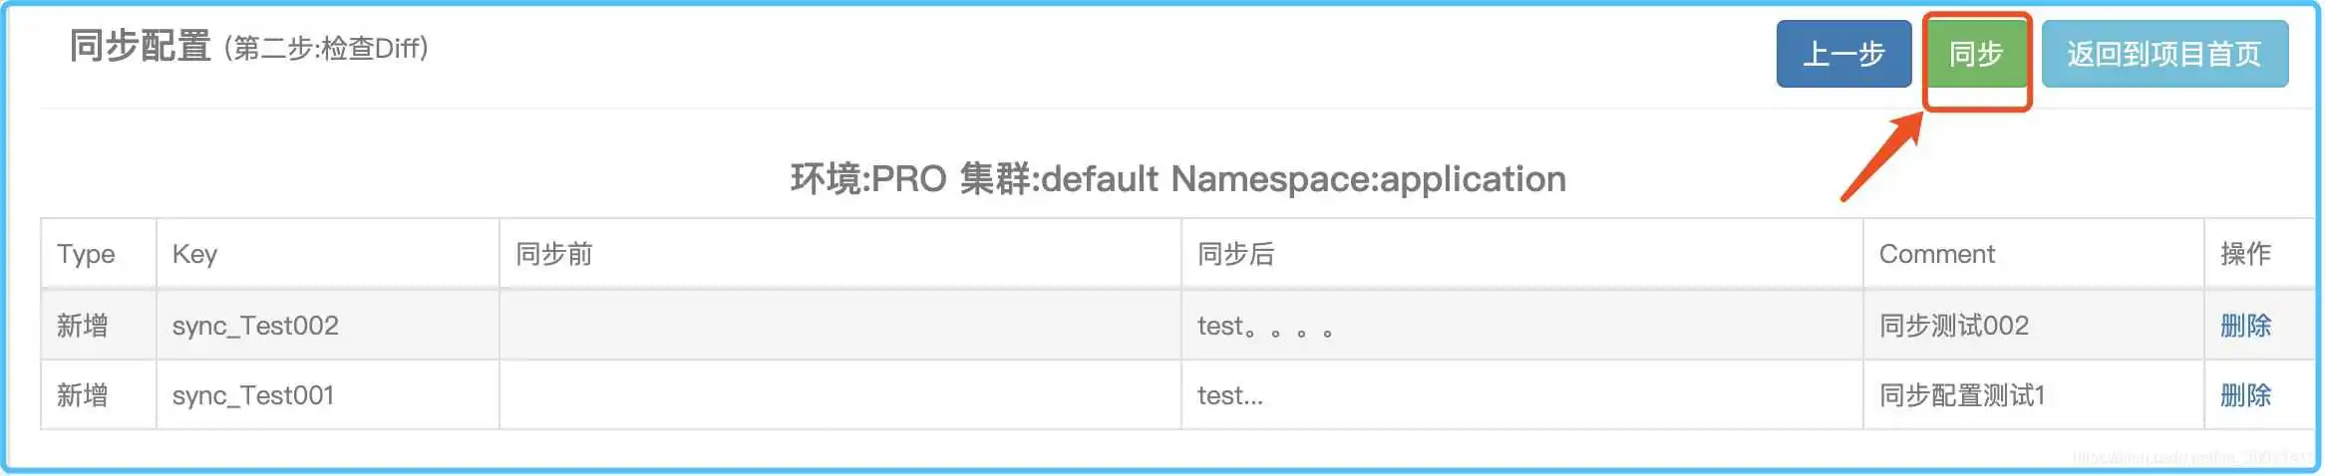
Task: Select the 同步配置测试1 comment cell
Action: pos(1961,395)
